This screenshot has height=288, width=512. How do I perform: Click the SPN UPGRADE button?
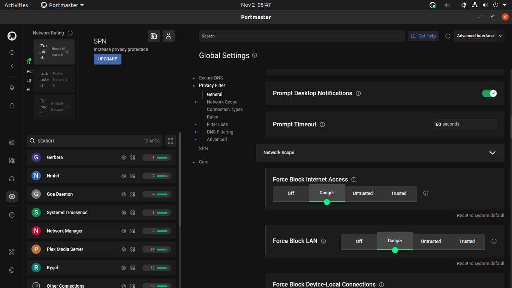(x=108, y=59)
